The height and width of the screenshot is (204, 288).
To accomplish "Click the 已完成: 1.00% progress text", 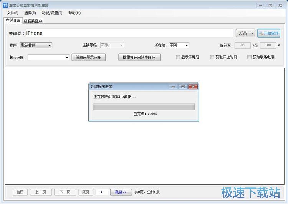I will tap(145, 114).
